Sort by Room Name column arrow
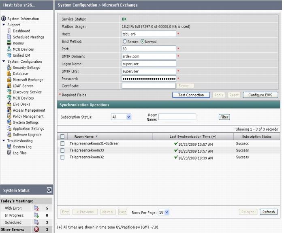 pyautogui.click(x=96, y=137)
